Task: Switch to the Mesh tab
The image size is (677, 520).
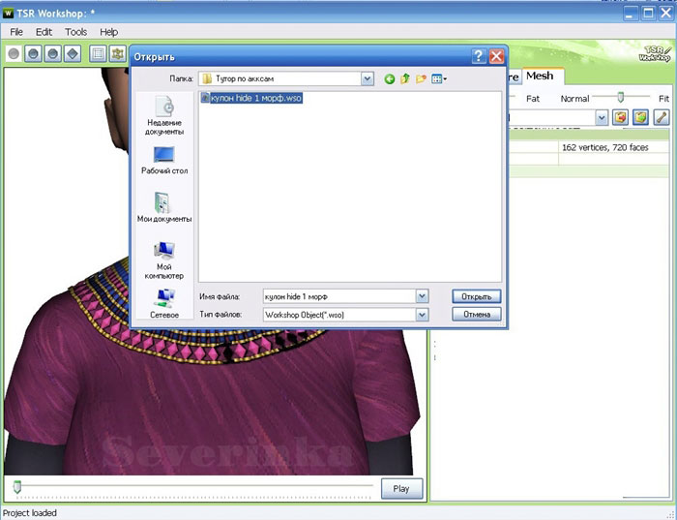Action: coord(540,76)
